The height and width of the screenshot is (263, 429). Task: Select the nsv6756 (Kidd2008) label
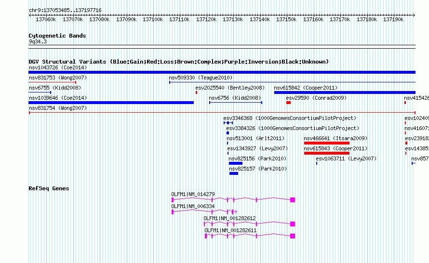point(235,98)
